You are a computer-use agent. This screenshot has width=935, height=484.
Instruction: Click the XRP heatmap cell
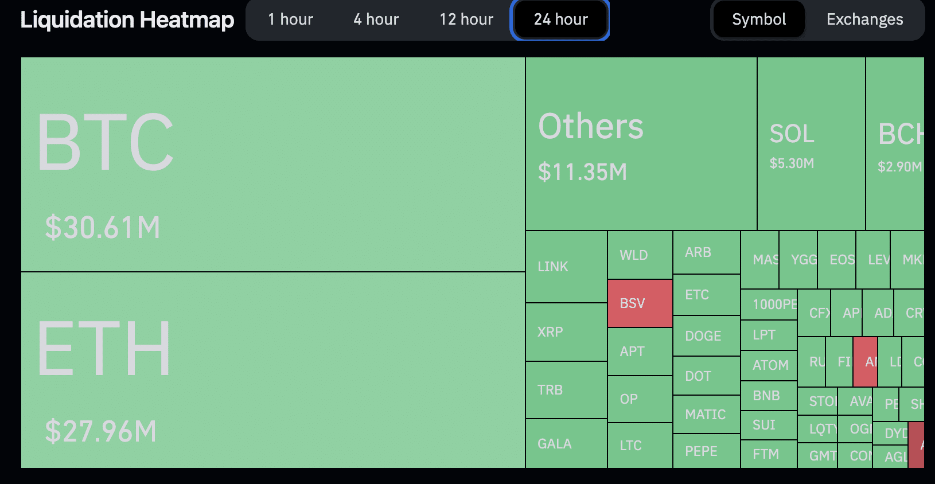coord(566,332)
